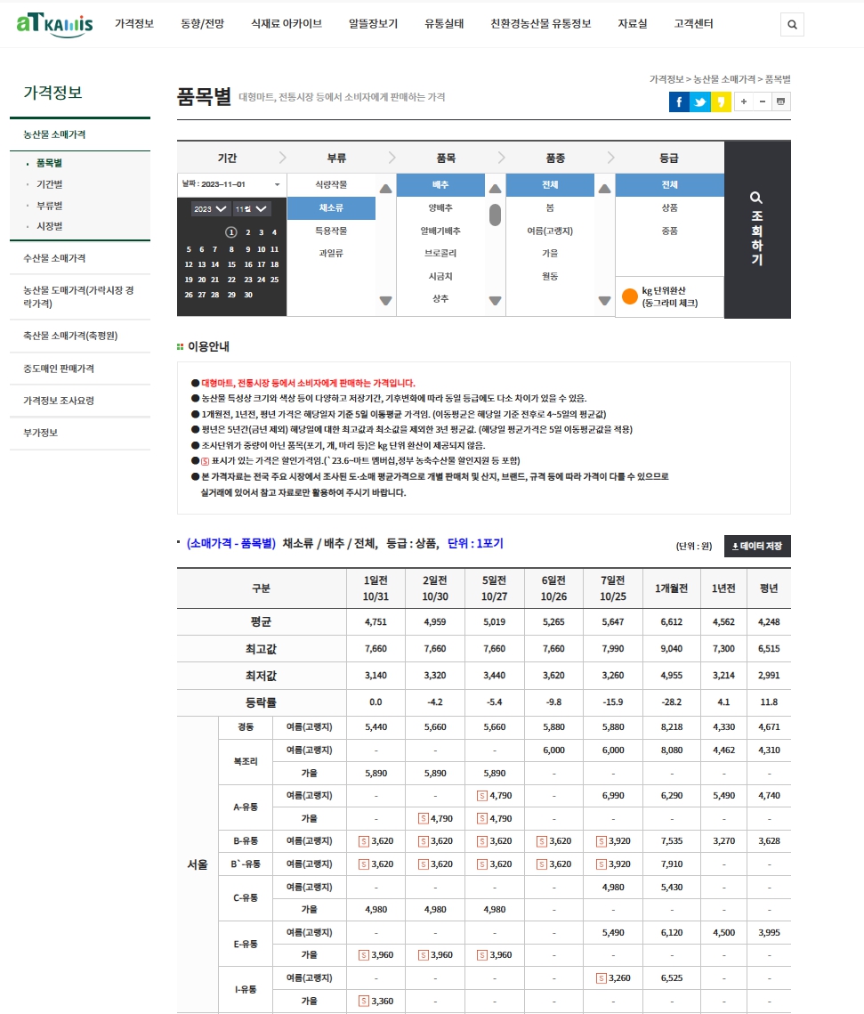Pick day 30 in calendar
The height and width of the screenshot is (1014, 864).
248,295
